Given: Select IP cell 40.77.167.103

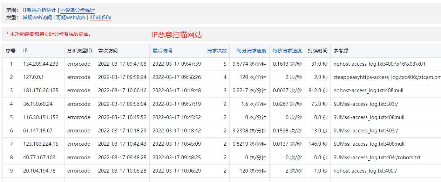Looking at the screenshot, I should (39, 158).
